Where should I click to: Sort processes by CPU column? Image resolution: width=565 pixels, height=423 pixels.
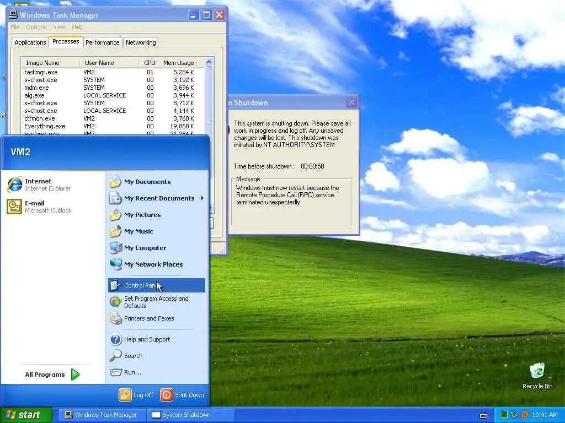pyautogui.click(x=149, y=63)
